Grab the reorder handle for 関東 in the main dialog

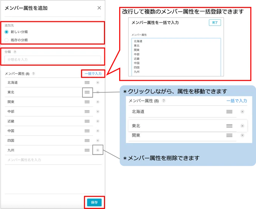[87, 102]
